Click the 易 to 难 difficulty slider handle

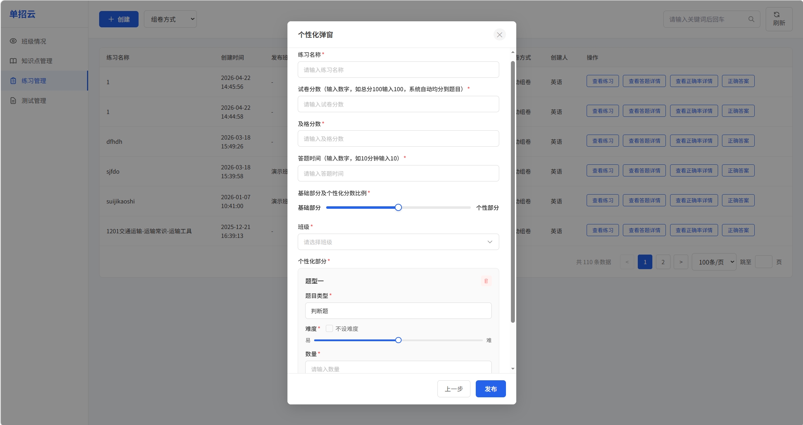tap(398, 340)
